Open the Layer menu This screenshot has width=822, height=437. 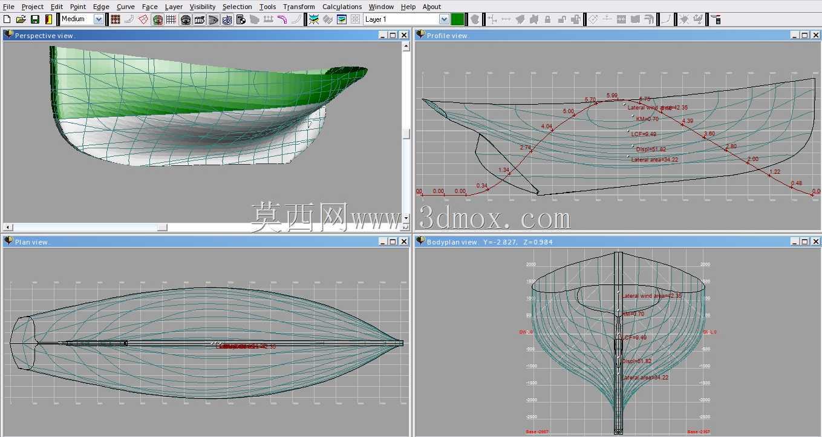(174, 7)
